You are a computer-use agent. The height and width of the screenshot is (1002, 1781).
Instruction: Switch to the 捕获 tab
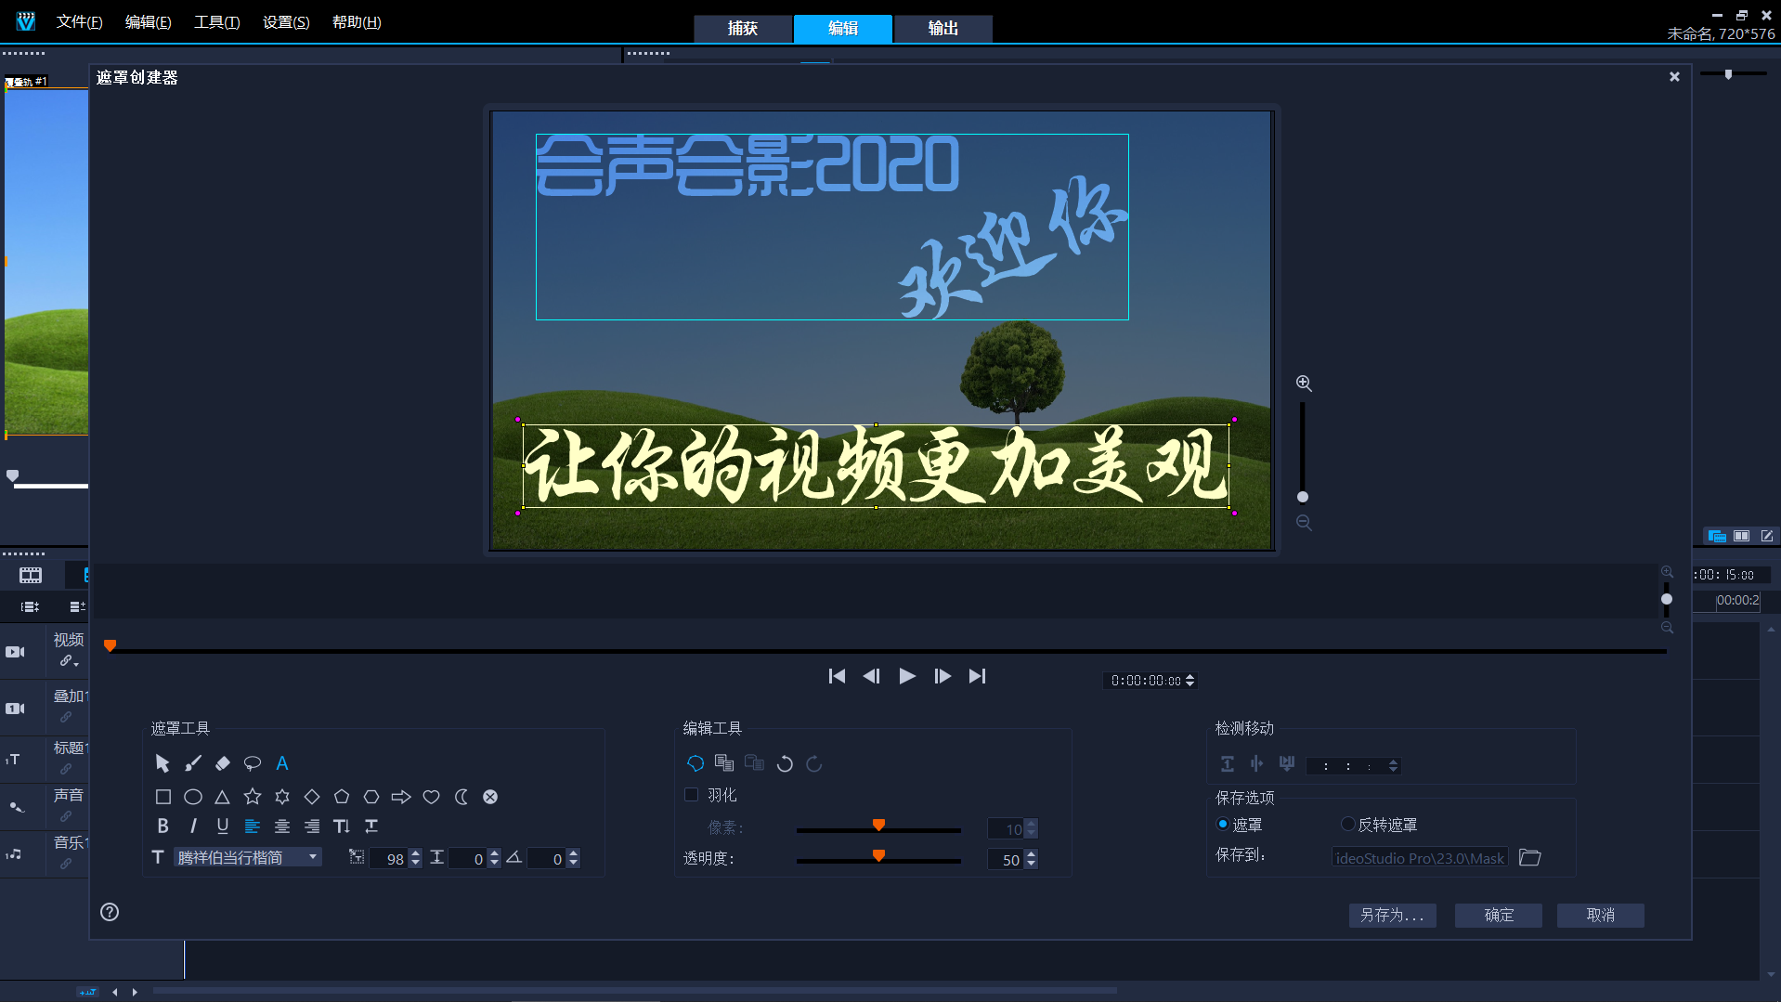tap(743, 28)
